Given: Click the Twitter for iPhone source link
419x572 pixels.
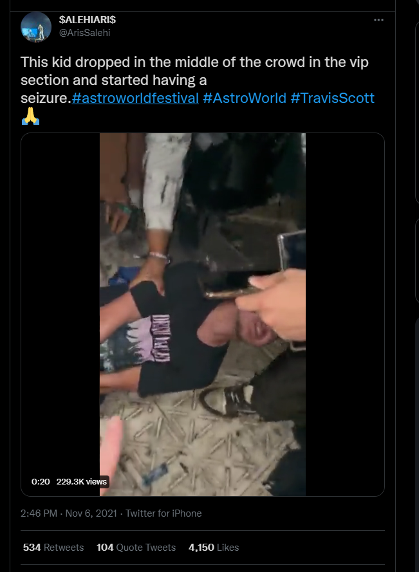Looking at the screenshot, I should coord(163,513).
